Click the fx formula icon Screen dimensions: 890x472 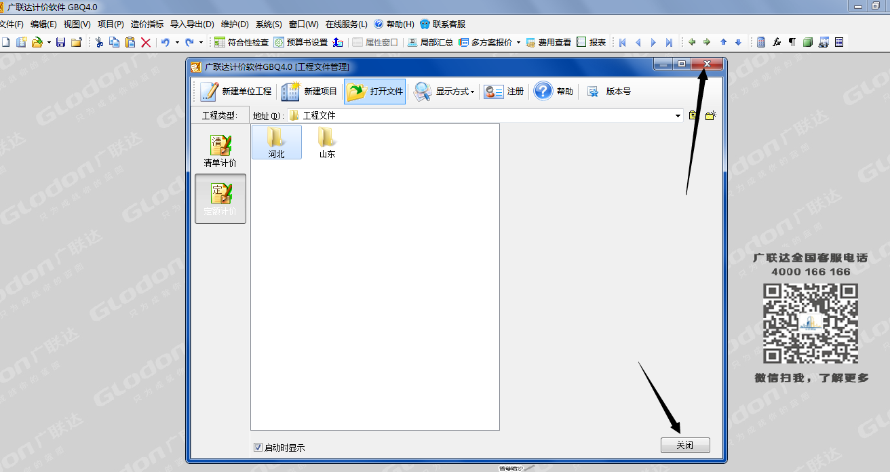point(777,42)
